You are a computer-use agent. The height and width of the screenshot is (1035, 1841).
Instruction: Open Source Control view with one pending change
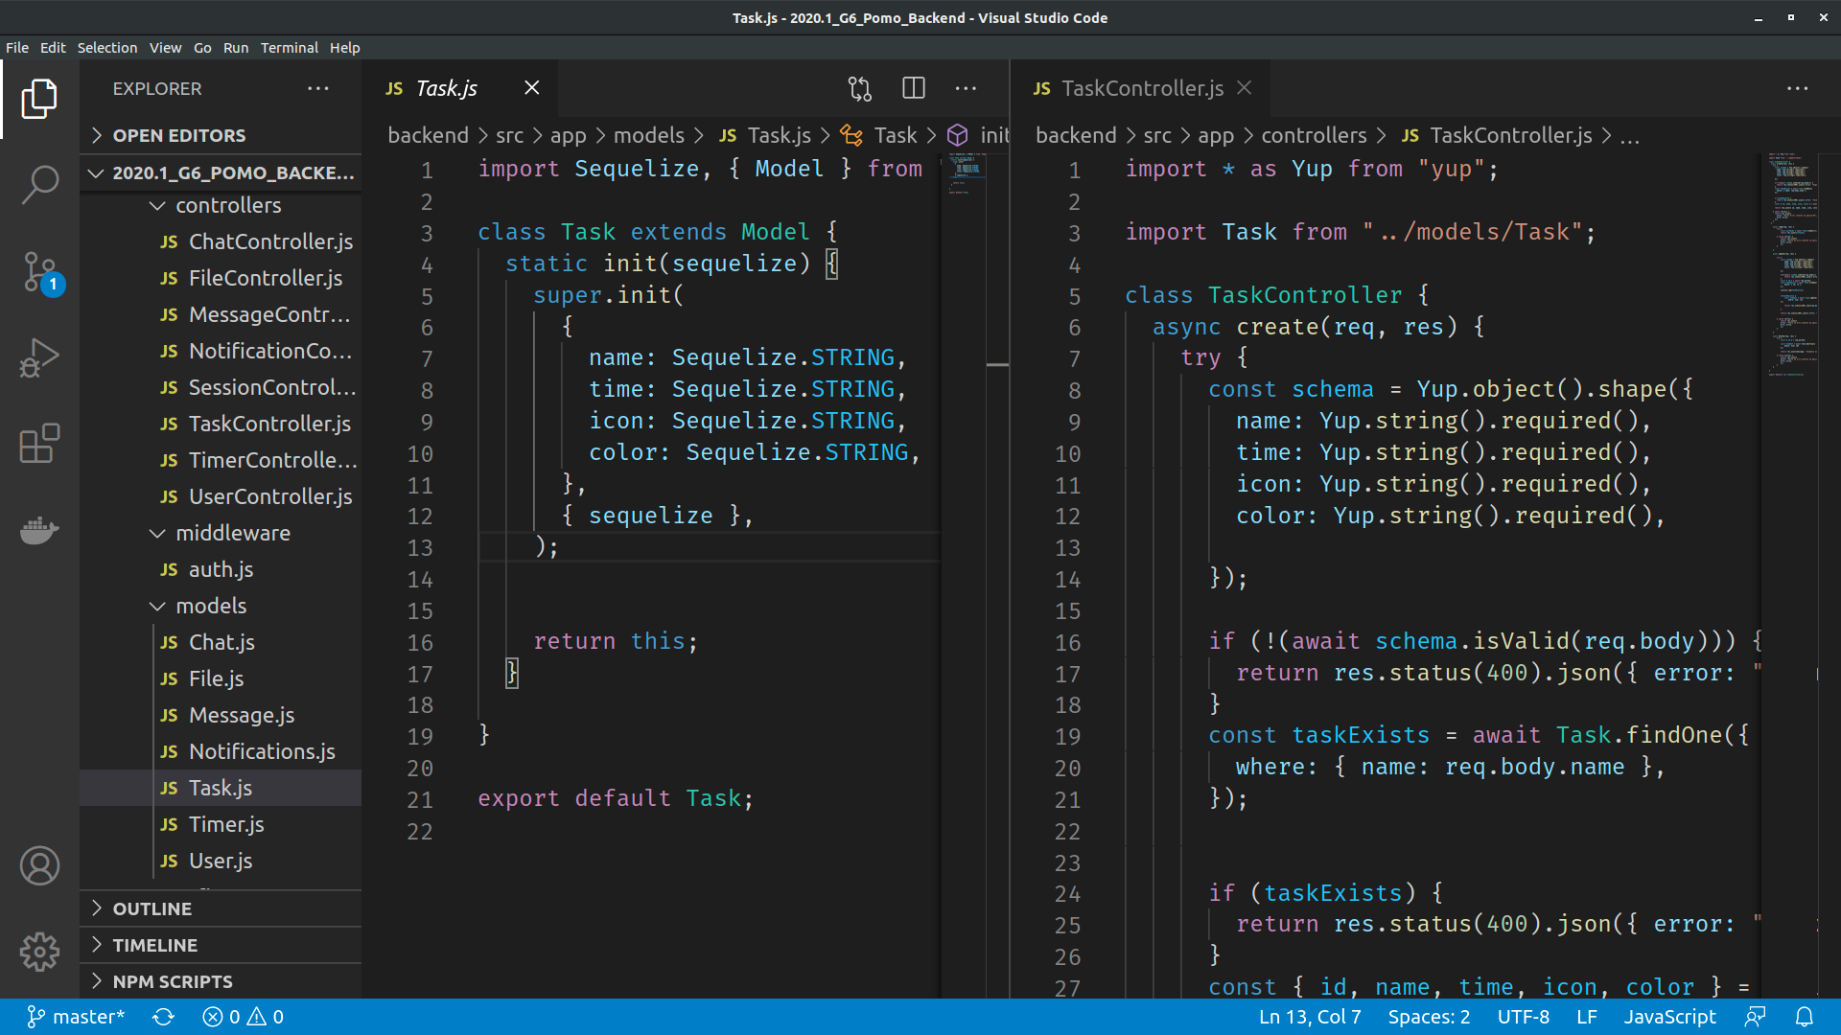pyautogui.click(x=39, y=273)
